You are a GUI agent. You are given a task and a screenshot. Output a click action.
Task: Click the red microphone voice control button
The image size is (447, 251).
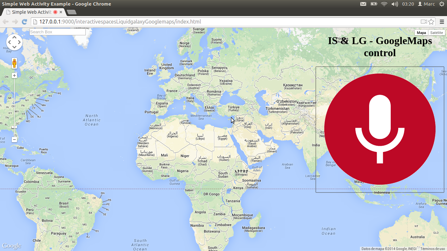380,129
